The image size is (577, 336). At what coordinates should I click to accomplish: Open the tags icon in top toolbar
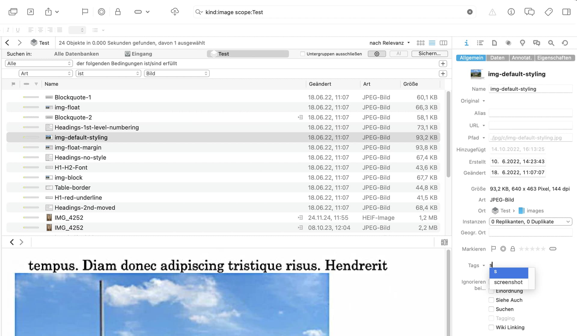coord(548,12)
